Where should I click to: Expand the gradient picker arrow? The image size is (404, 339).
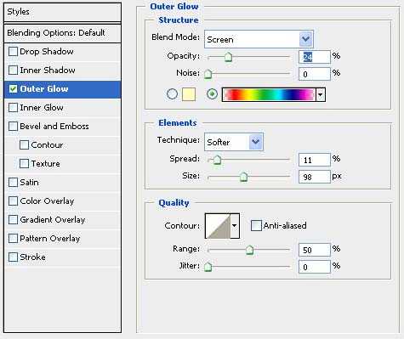(321, 94)
